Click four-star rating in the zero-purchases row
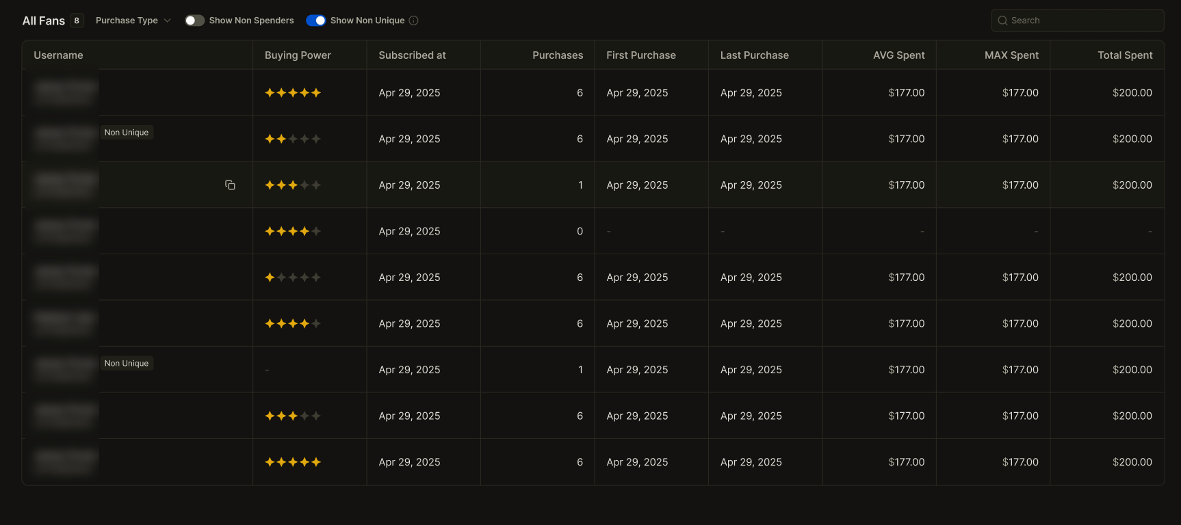 292,231
